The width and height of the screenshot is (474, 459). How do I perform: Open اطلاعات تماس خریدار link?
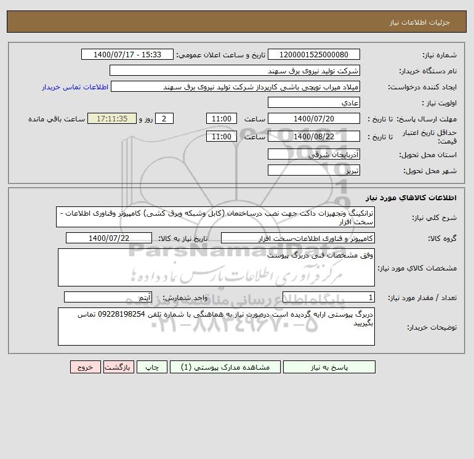[x=75, y=87]
